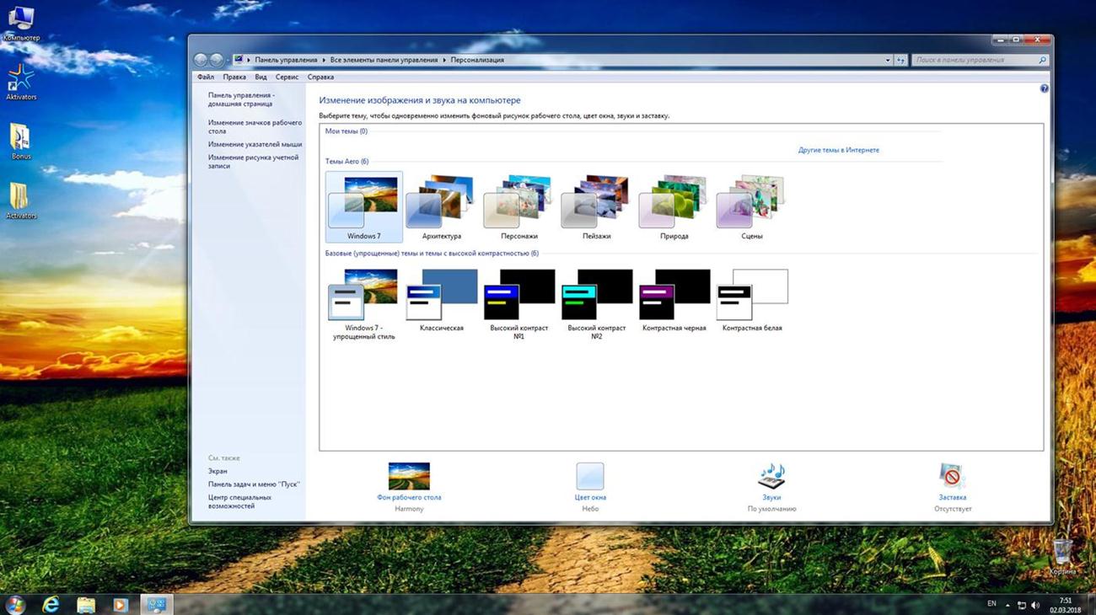Click the address bar refresh button

(x=901, y=61)
